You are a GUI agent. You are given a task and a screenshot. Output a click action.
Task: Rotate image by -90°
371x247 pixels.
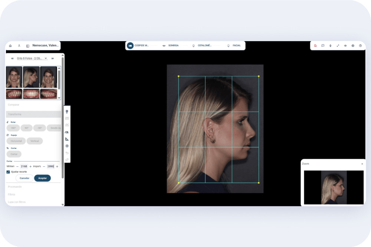40,128
